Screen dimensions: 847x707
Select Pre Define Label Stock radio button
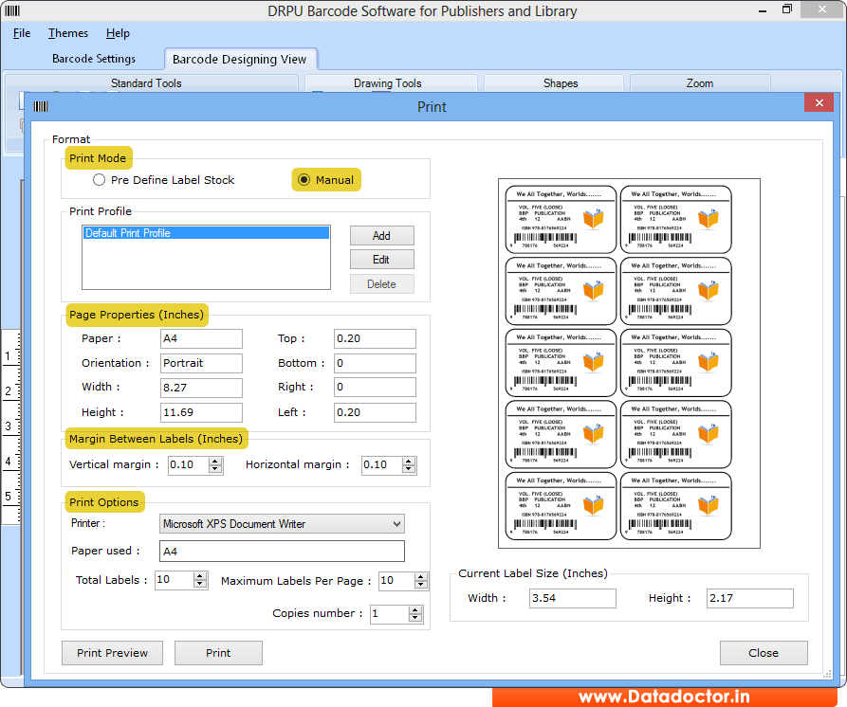(99, 180)
